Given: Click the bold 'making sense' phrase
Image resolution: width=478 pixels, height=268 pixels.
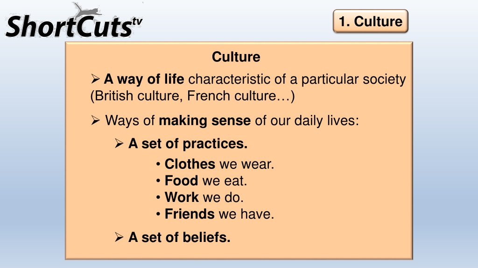Looking at the screenshot, I should (204, 121).
